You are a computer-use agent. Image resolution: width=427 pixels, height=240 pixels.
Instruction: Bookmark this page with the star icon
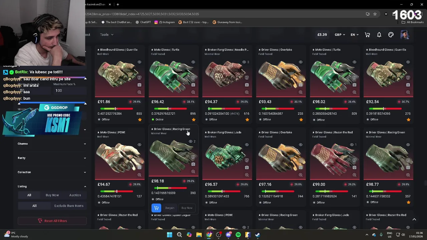(x=375, y=14)
